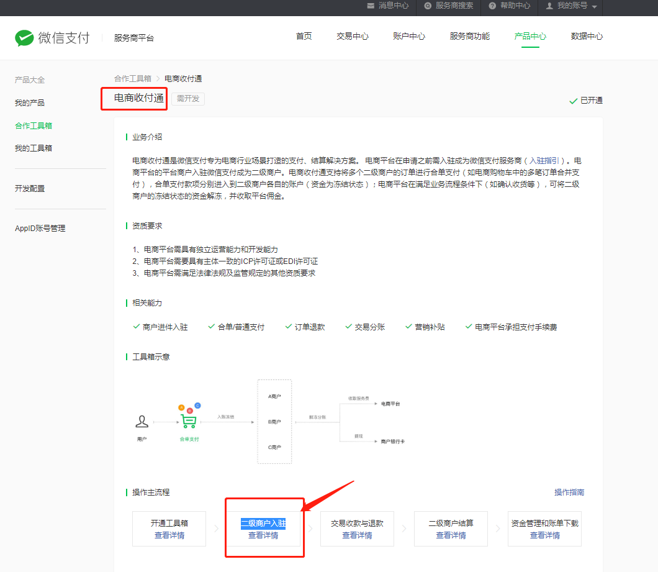
Task: Open 账户中心 navigation tab
Action: [408, 36]
